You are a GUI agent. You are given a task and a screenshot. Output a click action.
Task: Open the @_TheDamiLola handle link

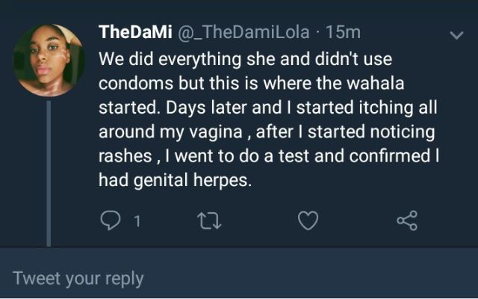coord(243,32)
